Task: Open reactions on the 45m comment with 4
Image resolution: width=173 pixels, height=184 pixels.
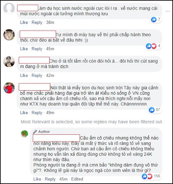Action: 153,46
